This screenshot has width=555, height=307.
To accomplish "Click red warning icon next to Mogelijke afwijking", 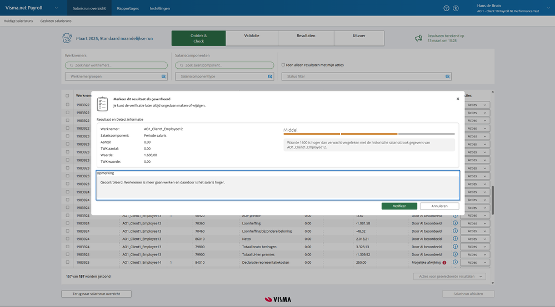I will pyautogui.click(x=444, y=263).
